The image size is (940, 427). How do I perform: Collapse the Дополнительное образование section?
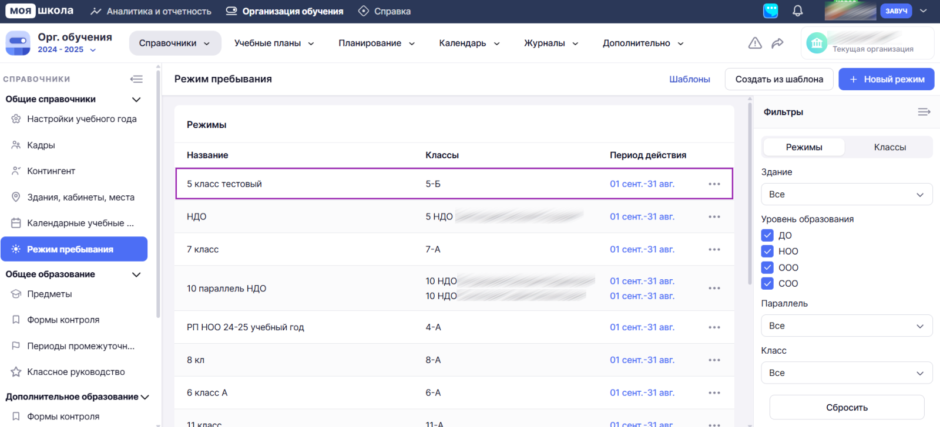[x=145, y=397]
